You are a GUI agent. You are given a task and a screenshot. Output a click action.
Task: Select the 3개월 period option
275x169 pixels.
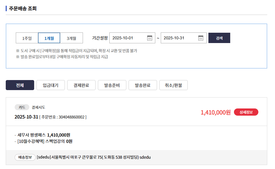[71, 38]
